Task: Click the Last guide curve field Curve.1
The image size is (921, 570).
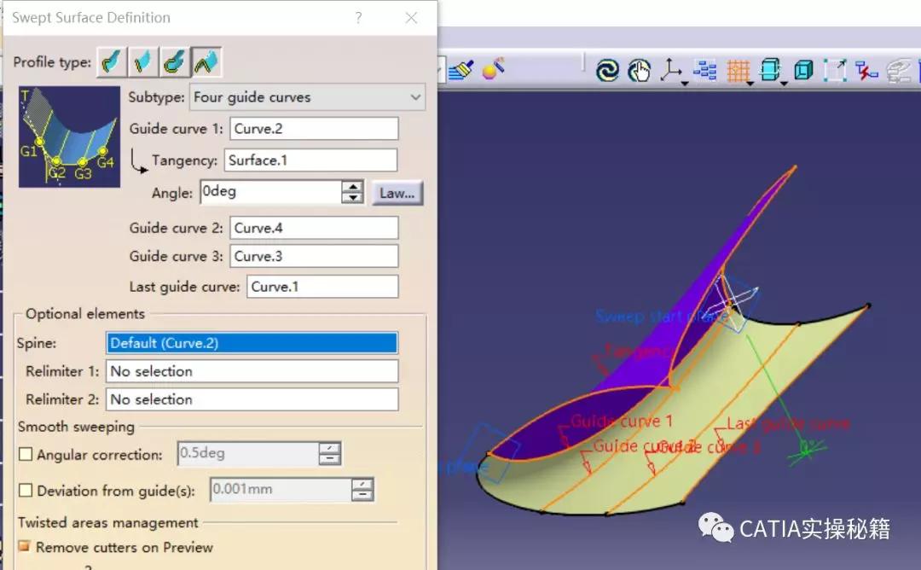Action: pos(322,287)
